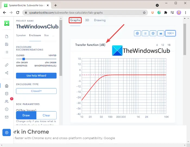This screenshot has height=147, width=190.
Task: Set graph scale to 18 dB
Action: pos(169,45)
